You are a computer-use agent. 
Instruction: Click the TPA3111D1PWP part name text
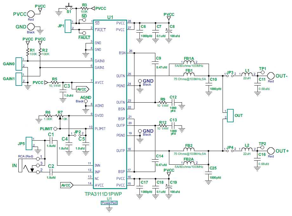[103, 194]
